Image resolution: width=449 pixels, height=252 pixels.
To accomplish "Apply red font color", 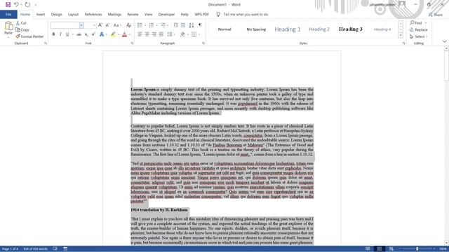I will pyautogui.click(x=124, y=34).
